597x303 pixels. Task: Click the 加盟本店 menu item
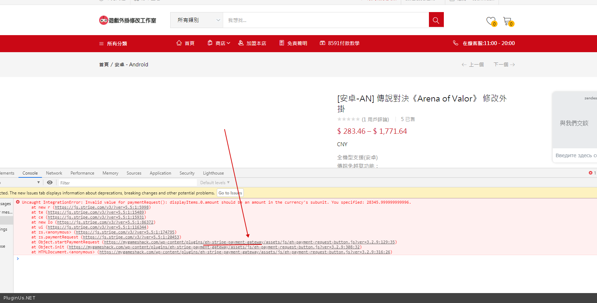click(x=252, y=43)
